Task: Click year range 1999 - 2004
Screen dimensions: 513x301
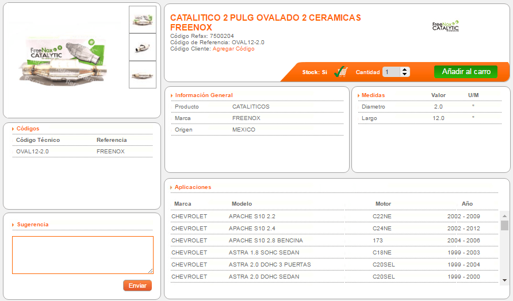Action: [464, 265]
